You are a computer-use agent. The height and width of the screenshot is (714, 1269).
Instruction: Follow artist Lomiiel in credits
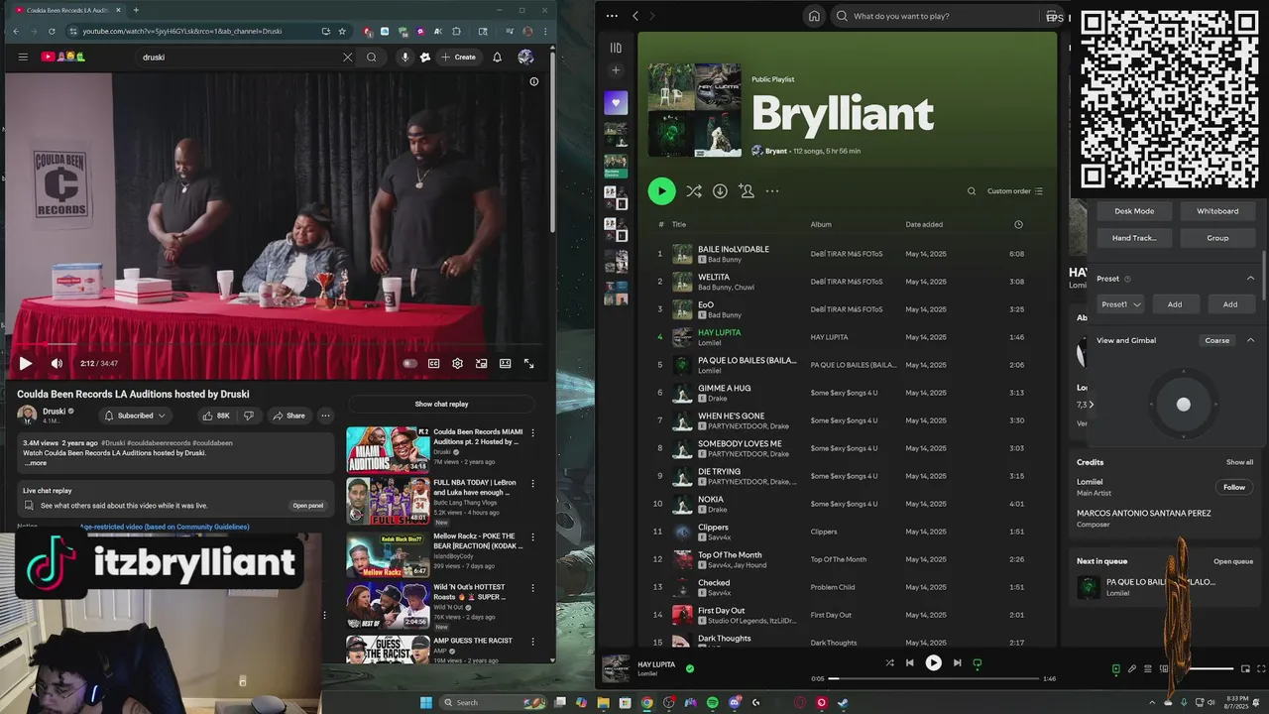1234,487
